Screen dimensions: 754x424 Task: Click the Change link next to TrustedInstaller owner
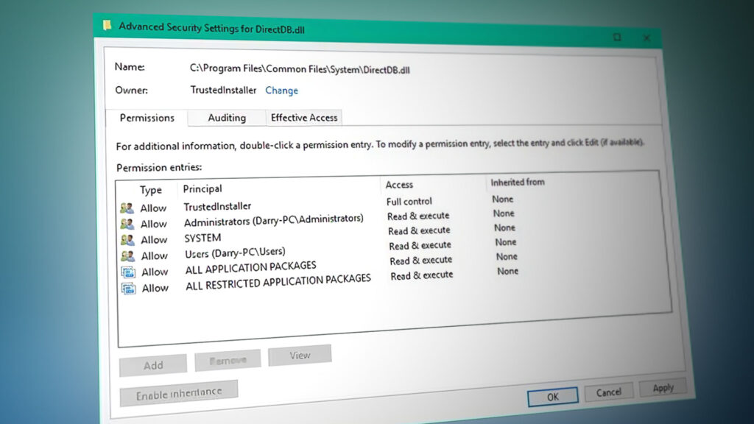click(x=282, y=90)
